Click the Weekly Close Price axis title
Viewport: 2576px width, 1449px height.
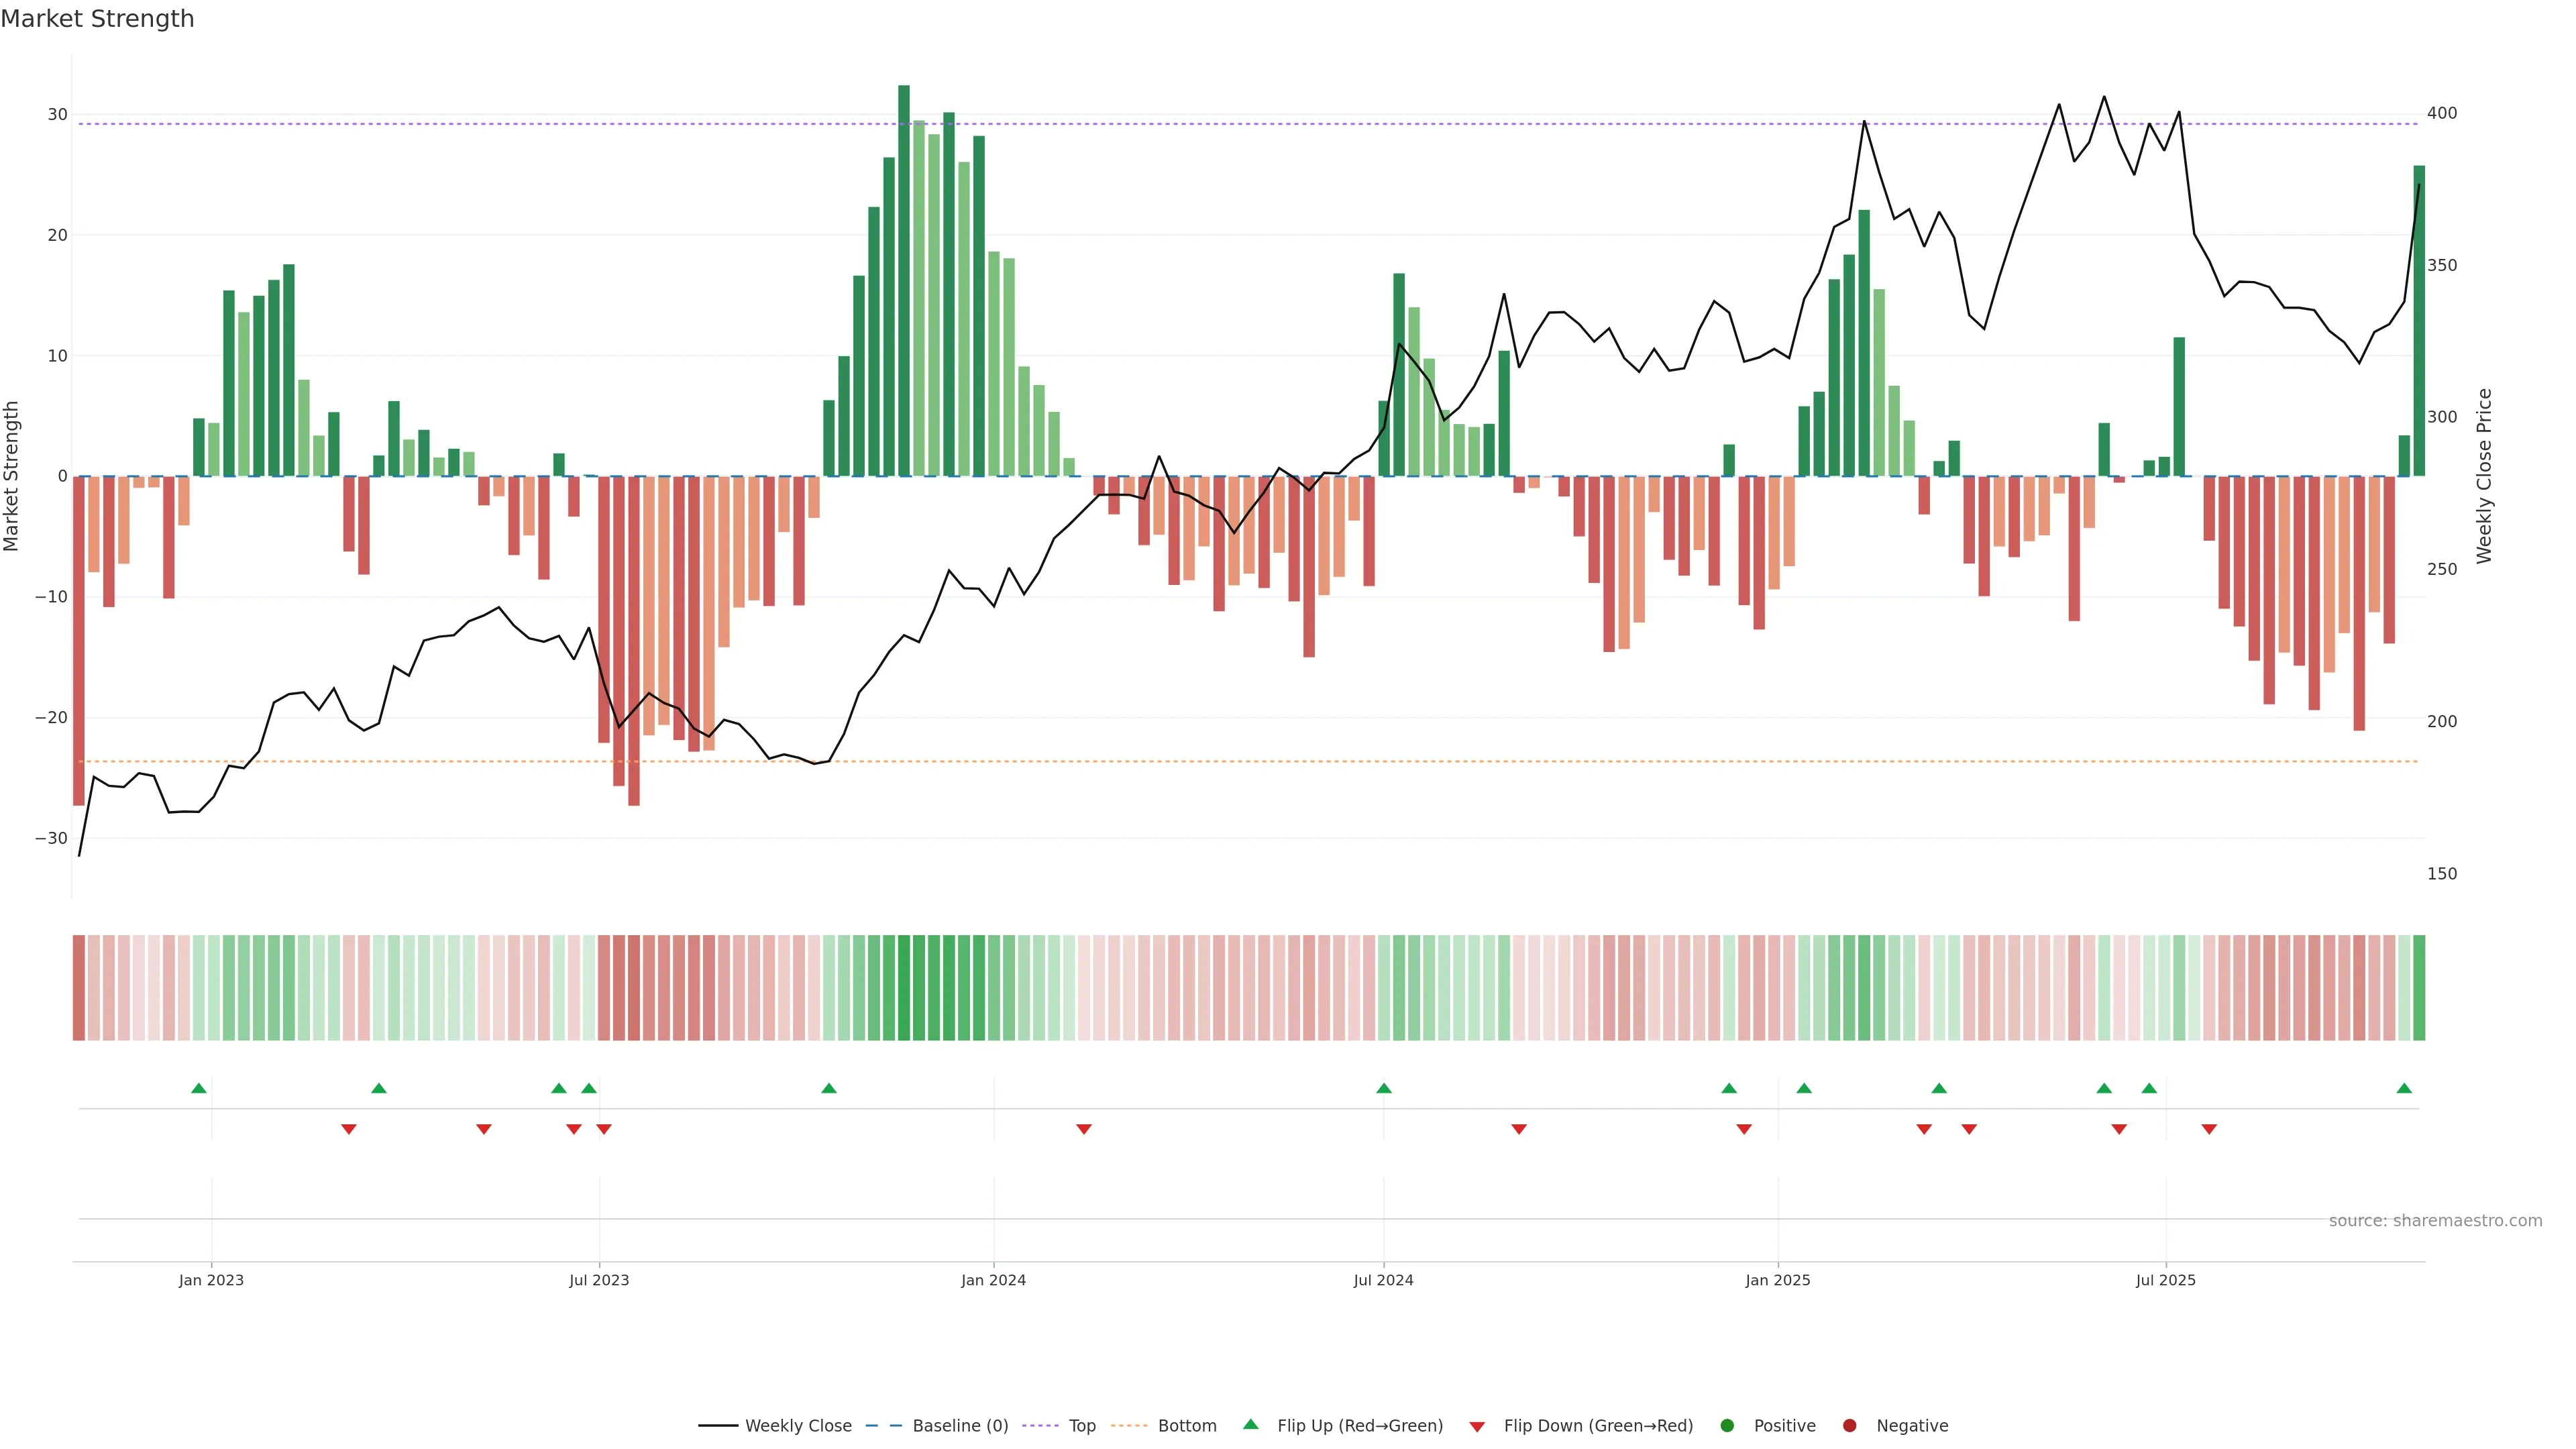2484,476
